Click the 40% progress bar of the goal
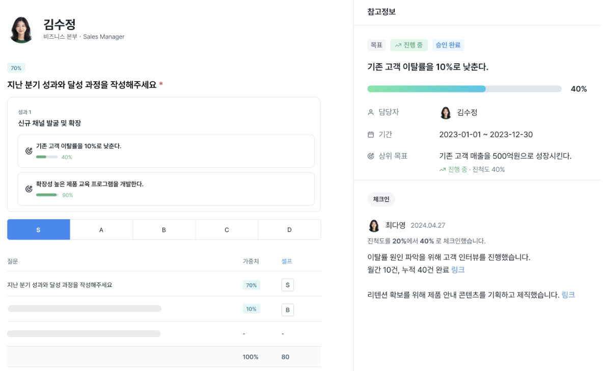Viewport: 603px width, 371px height. point(463,89)
